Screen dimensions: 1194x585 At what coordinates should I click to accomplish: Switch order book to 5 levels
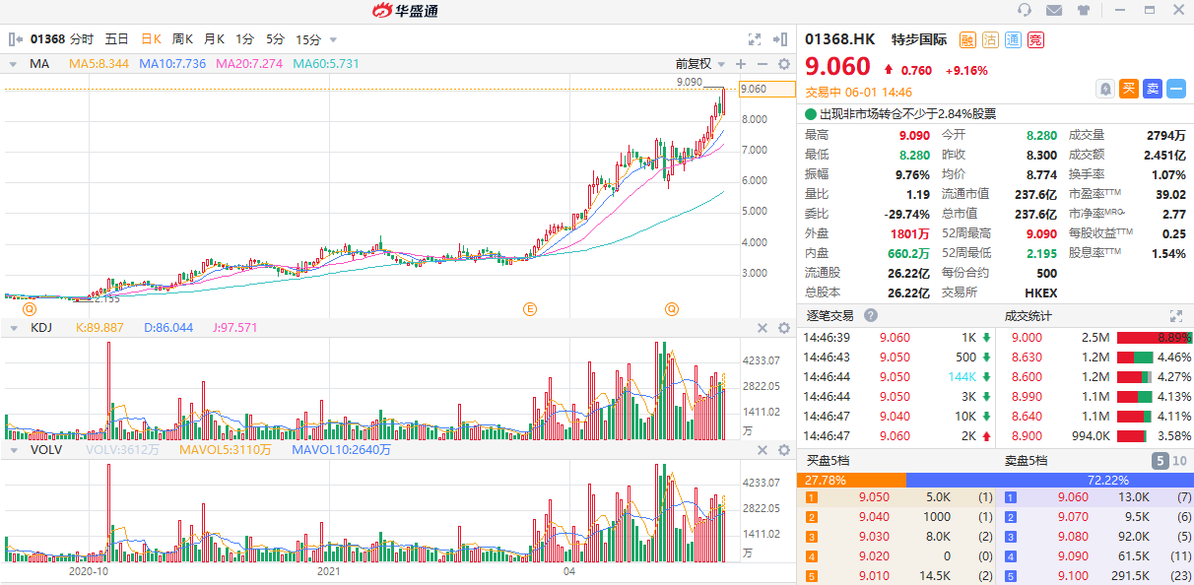(1160, 460)
